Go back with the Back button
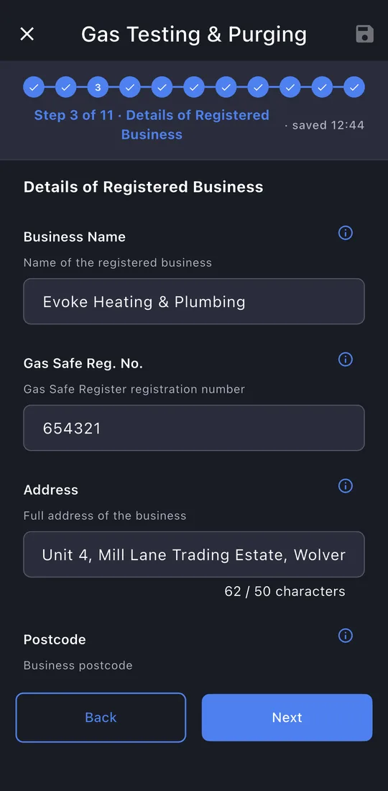The height and width of the screenshot is (791, 388). [101, 718]
